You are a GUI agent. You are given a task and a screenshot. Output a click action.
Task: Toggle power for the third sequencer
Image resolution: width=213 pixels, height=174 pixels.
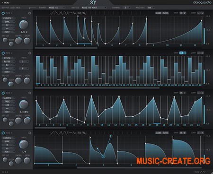point(3,93)
